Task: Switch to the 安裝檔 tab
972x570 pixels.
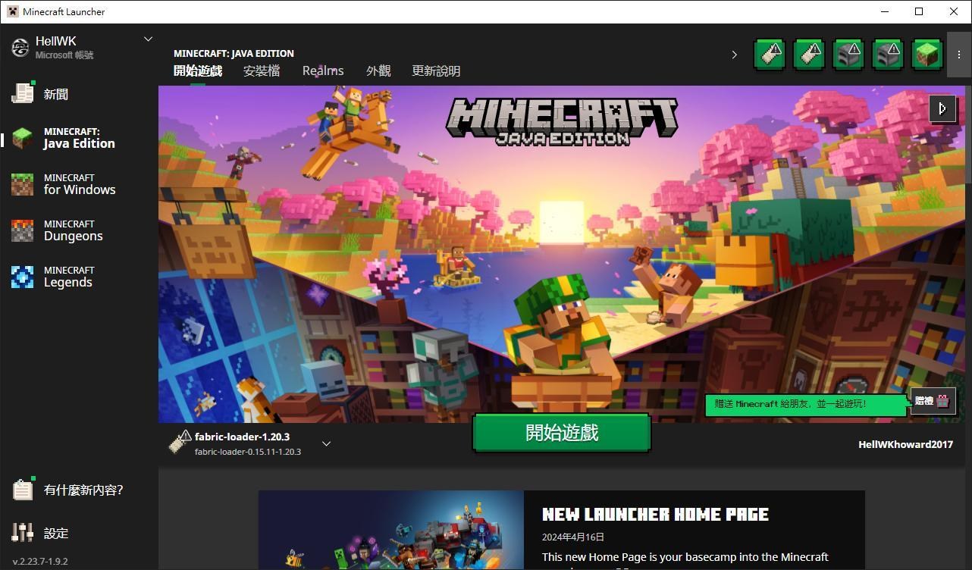Action: click(x=262, y=71)
